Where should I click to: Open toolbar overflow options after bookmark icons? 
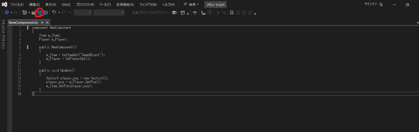click(255, 14)
